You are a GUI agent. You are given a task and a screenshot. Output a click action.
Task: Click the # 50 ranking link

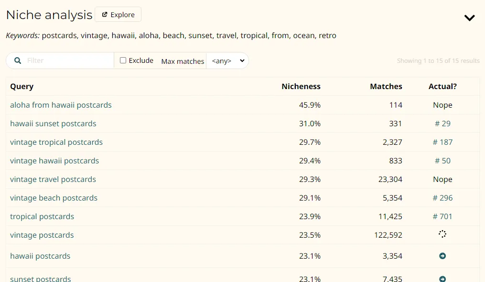pyautogui.click(x=442, y=161)
